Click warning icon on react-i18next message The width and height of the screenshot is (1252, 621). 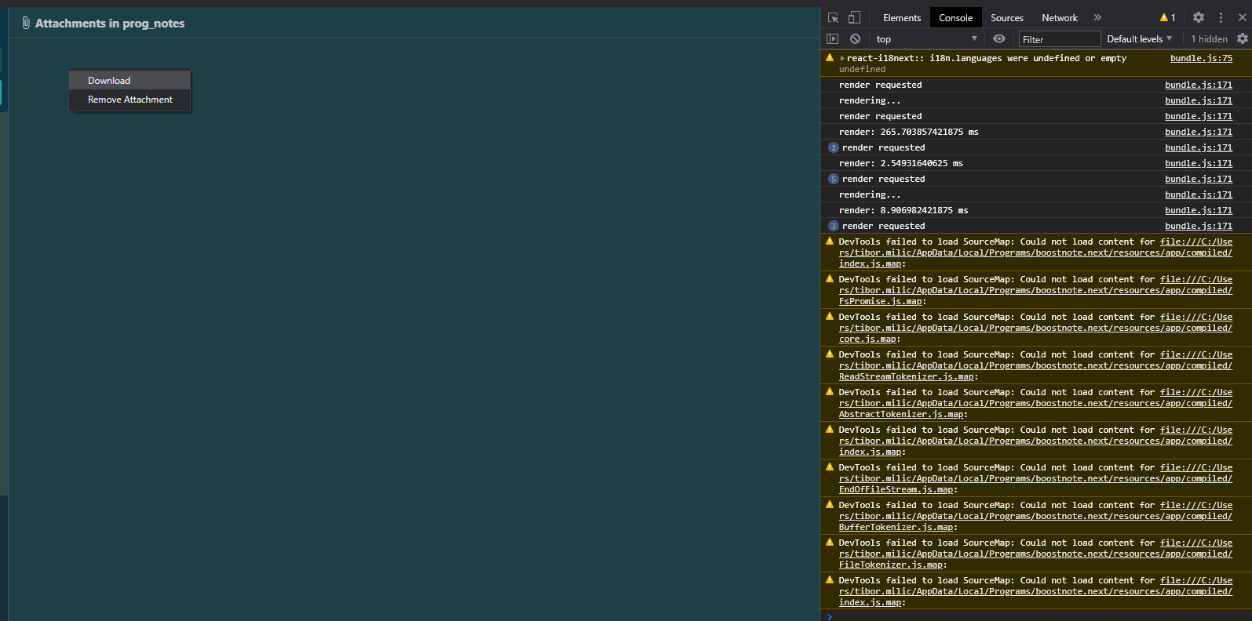coord(830,57)
